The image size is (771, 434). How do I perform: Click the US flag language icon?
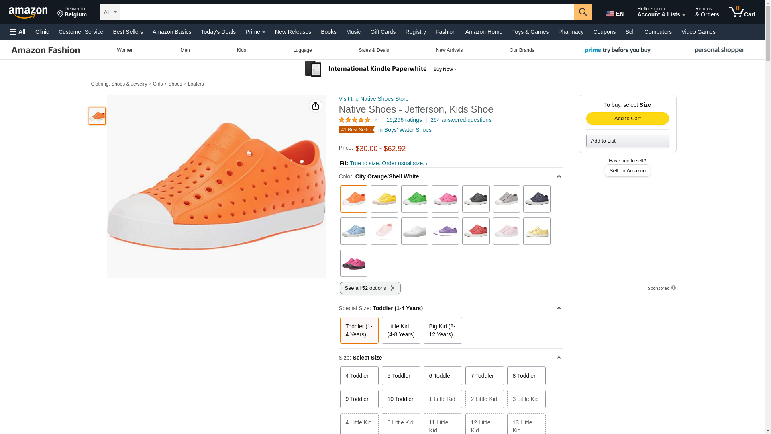610,14
